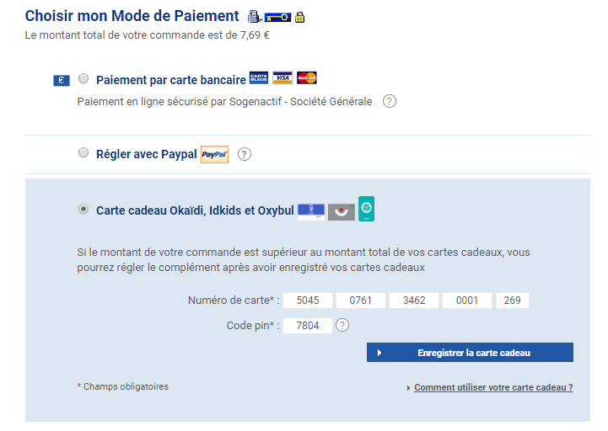Click the Visa card logo

pos(282,77)
